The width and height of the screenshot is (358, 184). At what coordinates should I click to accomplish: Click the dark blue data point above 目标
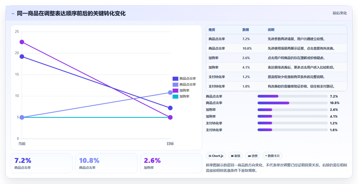[x=170, y=108]
